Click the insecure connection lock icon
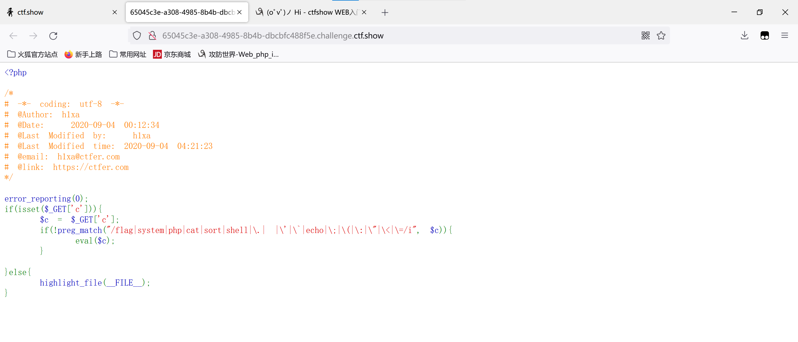The width and height of the screenshot is (798, 342). (152, 36)
